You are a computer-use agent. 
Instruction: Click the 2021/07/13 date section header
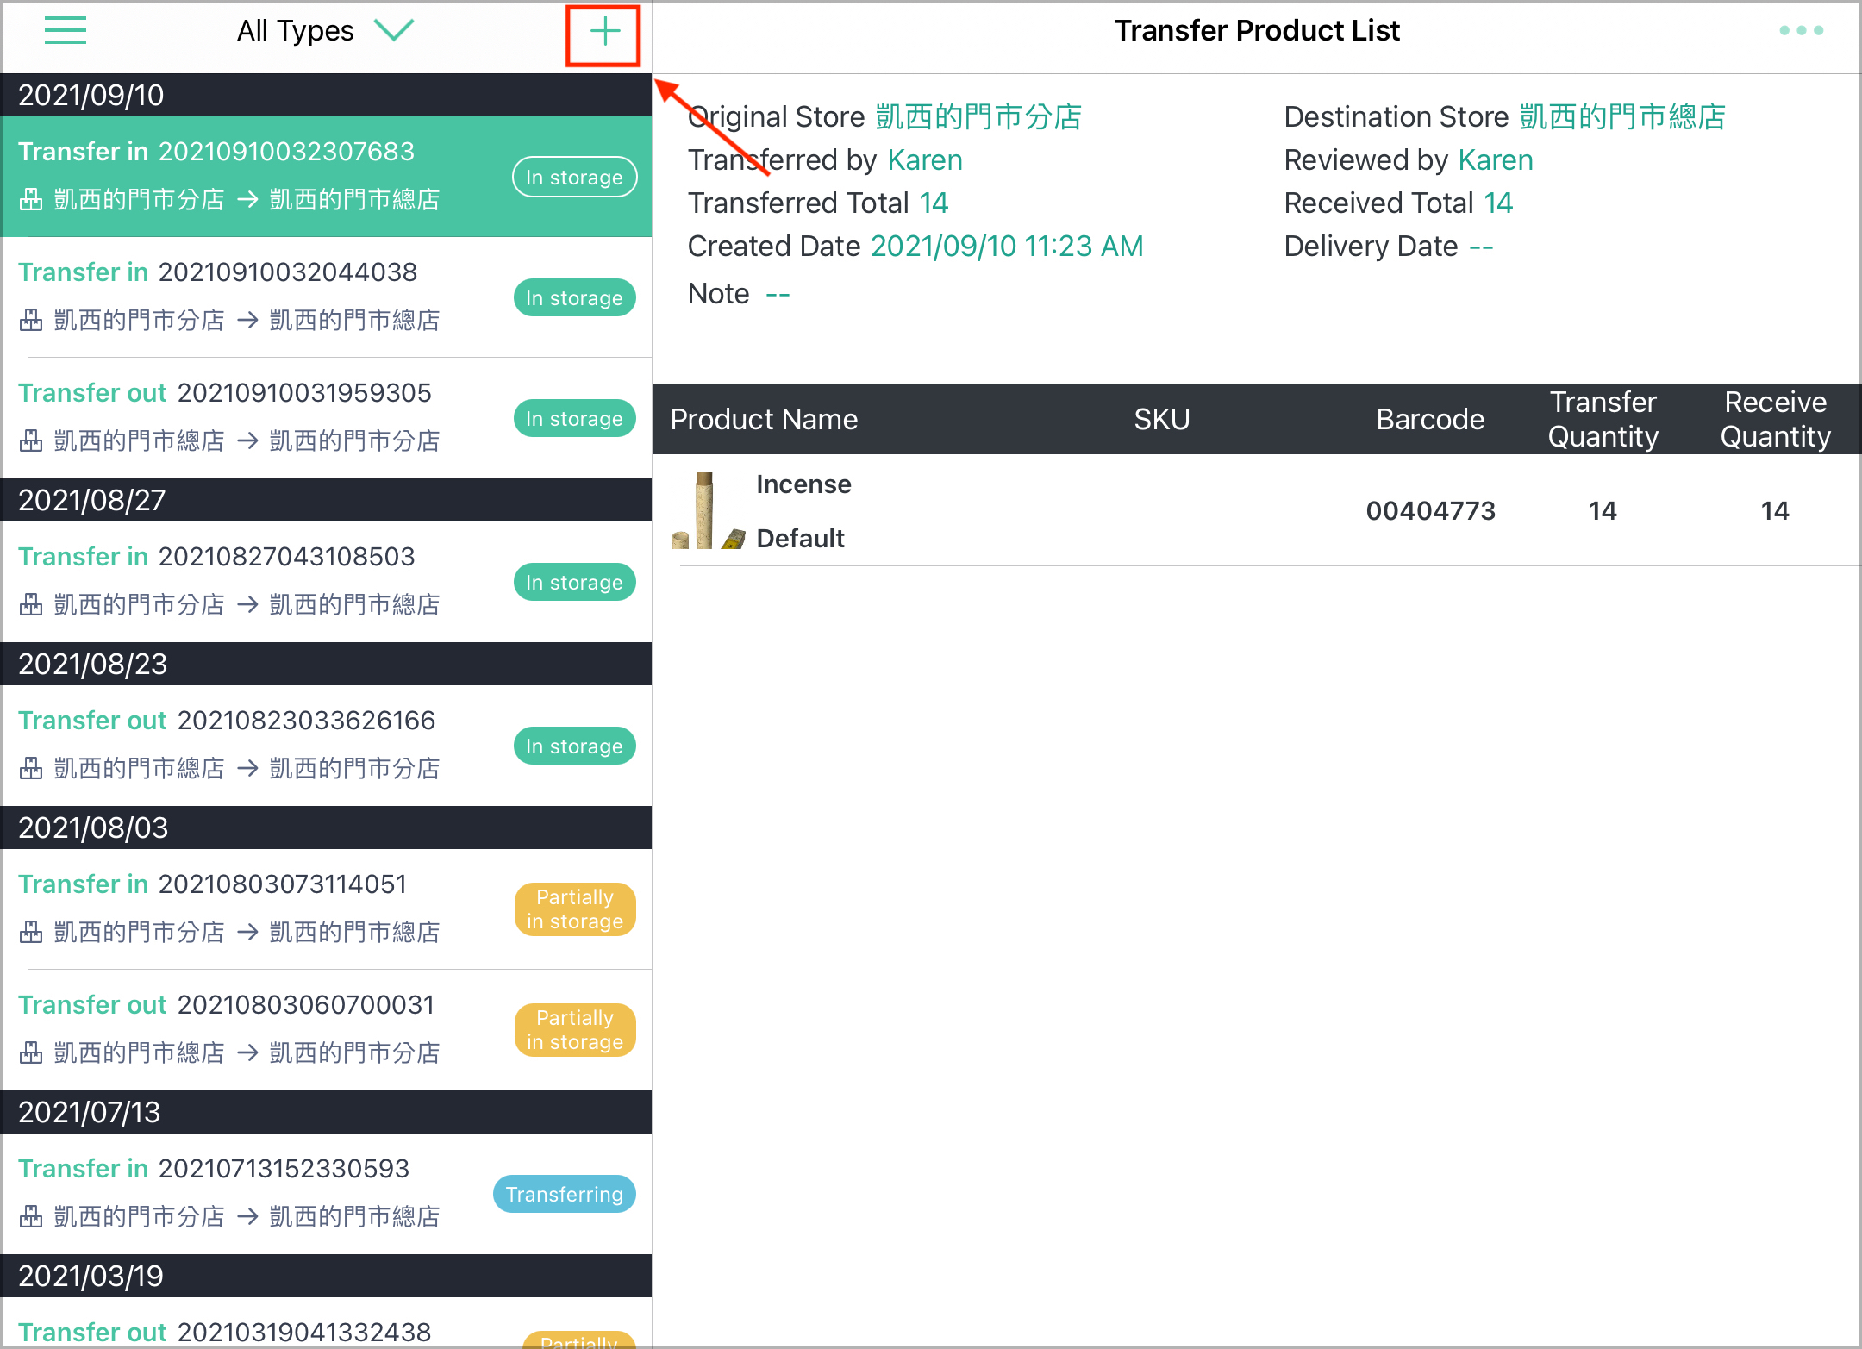coord(326,1112)
